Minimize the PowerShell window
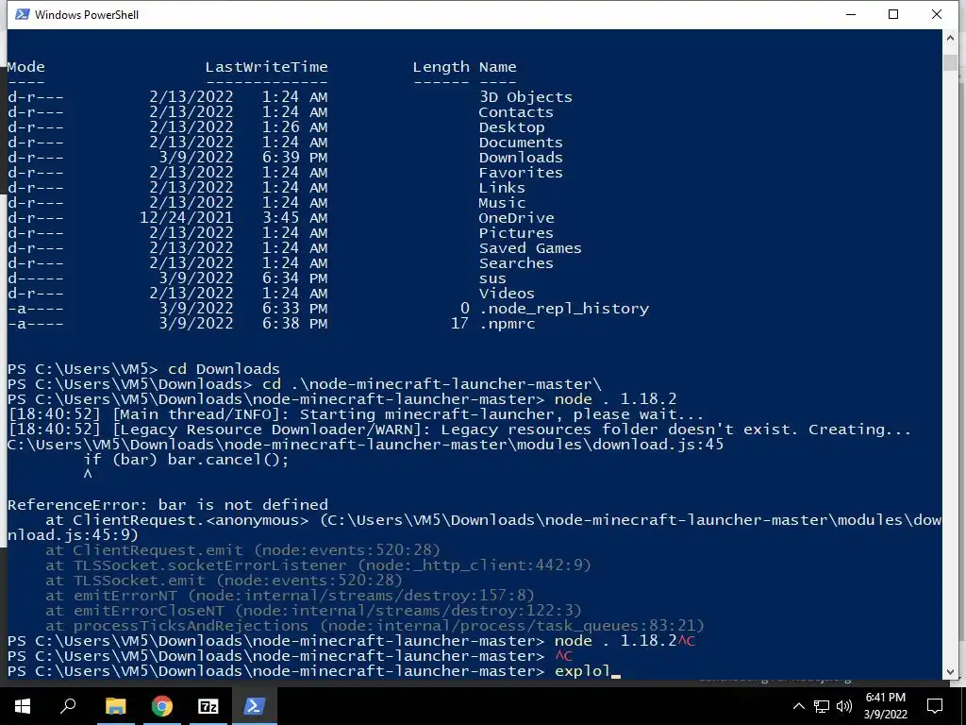Image resolution: width=966 pixels, height=725 pixels. (x=851, y=14)
